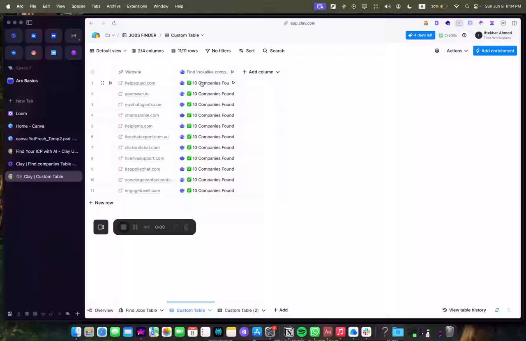Open the Notion icon in the Dock
This screenshot has width=526, height=341.
289,332
